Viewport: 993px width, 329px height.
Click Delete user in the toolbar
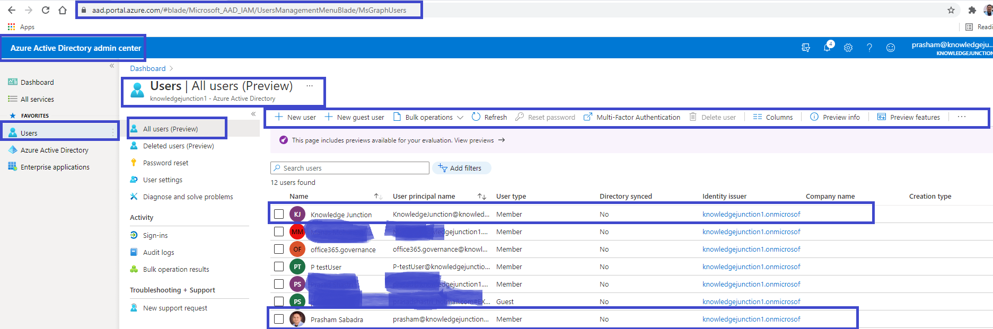712,117
